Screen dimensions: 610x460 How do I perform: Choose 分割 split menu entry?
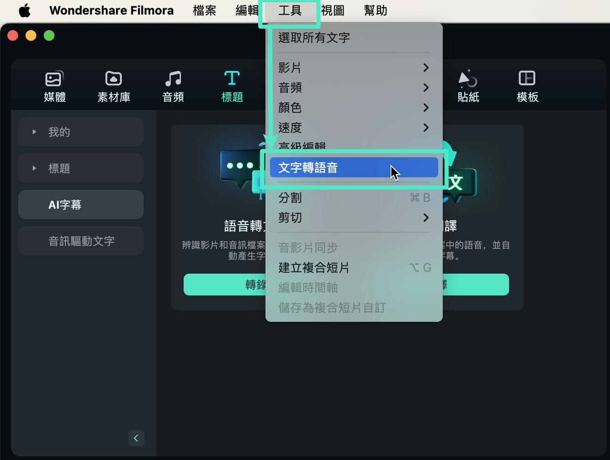(354, 198)
